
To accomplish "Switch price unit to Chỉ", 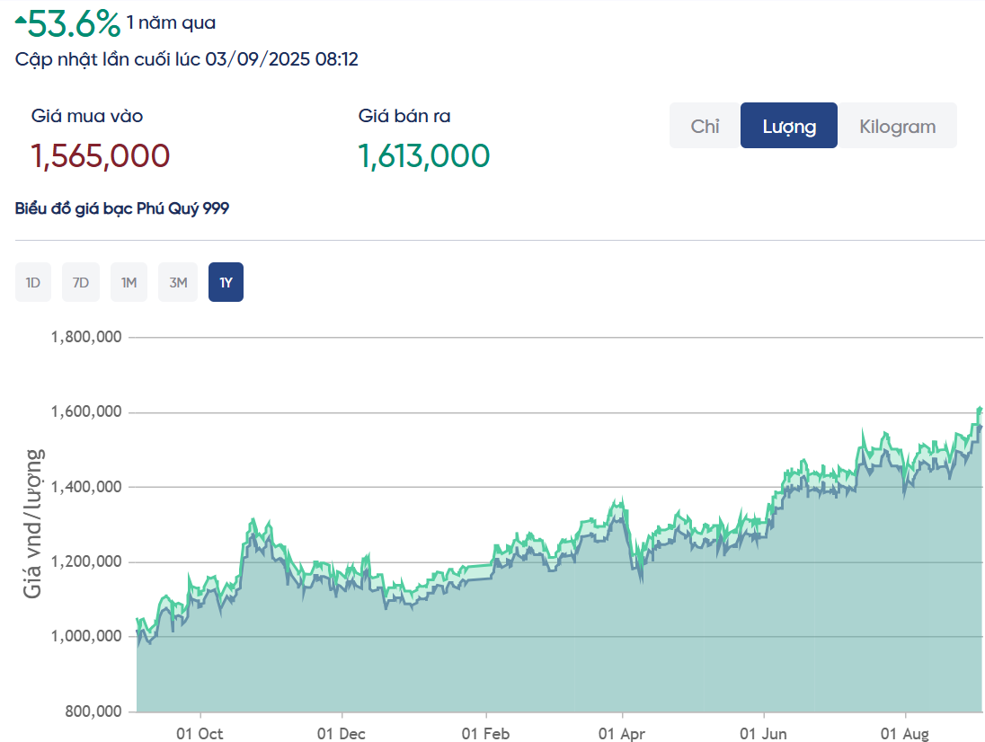I will [x=705, y=126].
